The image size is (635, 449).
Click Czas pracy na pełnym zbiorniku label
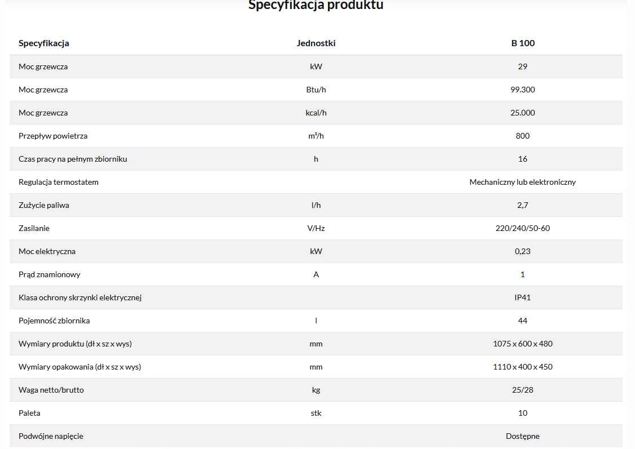73,159
